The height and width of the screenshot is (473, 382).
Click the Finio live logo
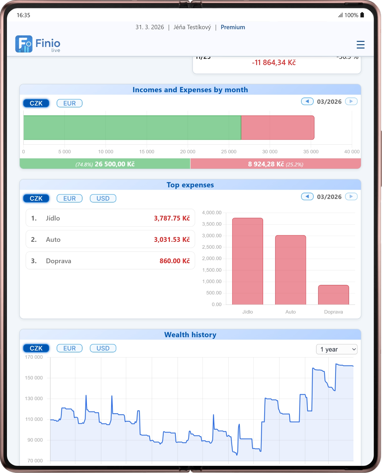[38, 44]
